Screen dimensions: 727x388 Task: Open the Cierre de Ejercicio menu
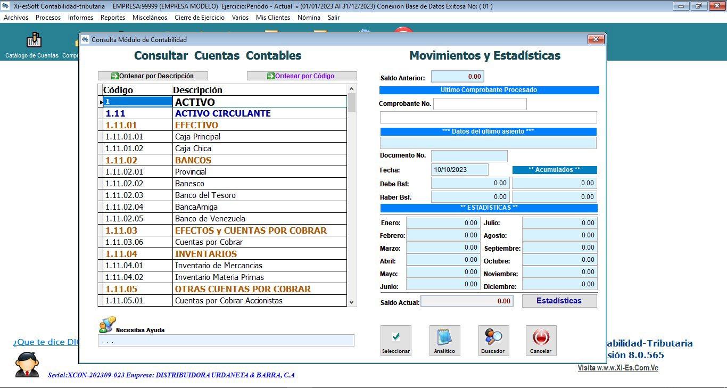(200, 18)
